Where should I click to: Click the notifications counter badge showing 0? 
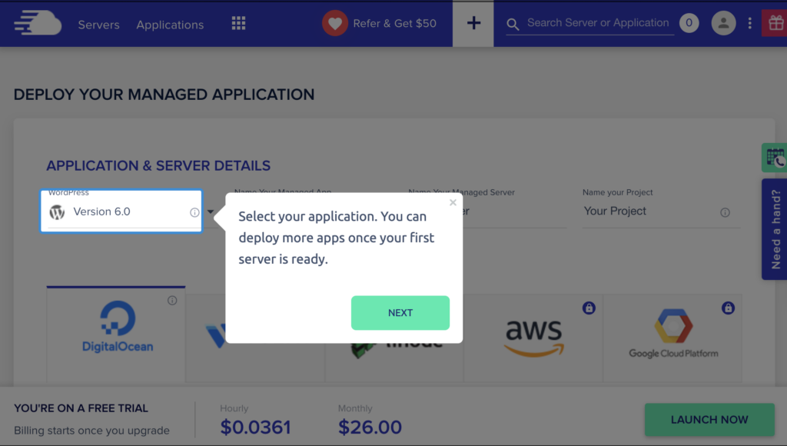tap(689, 23)
